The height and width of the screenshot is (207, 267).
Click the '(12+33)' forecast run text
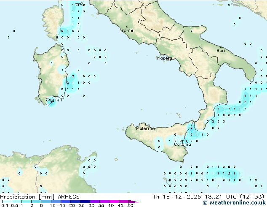click(252, 197)
